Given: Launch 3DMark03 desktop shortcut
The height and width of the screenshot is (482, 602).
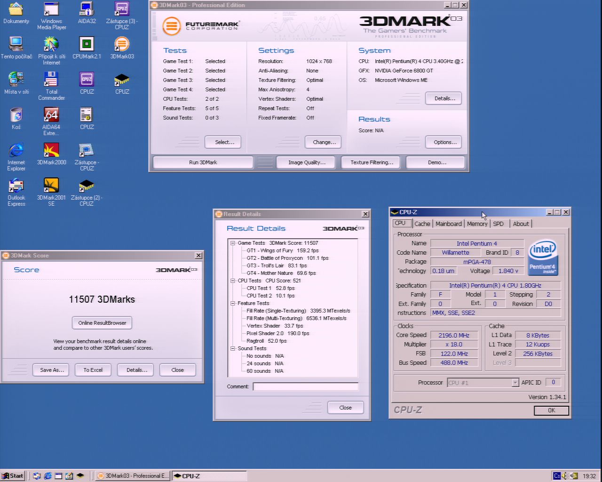Looking at the screenshot, I should click(122, 48).
